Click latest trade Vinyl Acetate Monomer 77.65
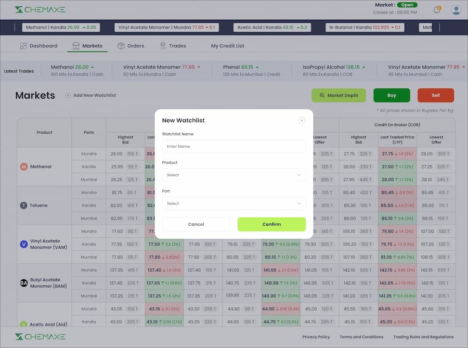468x348 pixels. pyautogui.click(x=162, y=71)
